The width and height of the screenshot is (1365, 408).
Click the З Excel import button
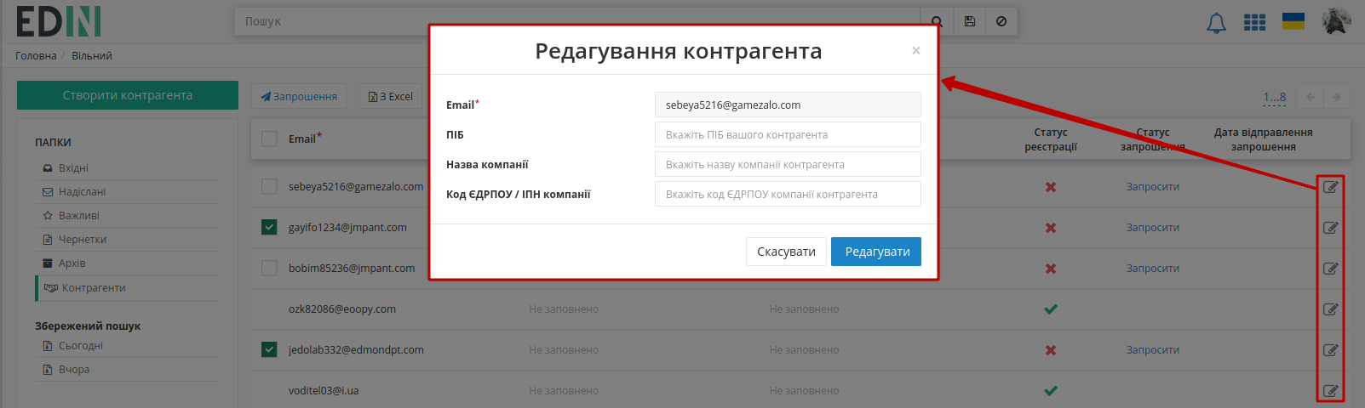click(x=391, y=97)
